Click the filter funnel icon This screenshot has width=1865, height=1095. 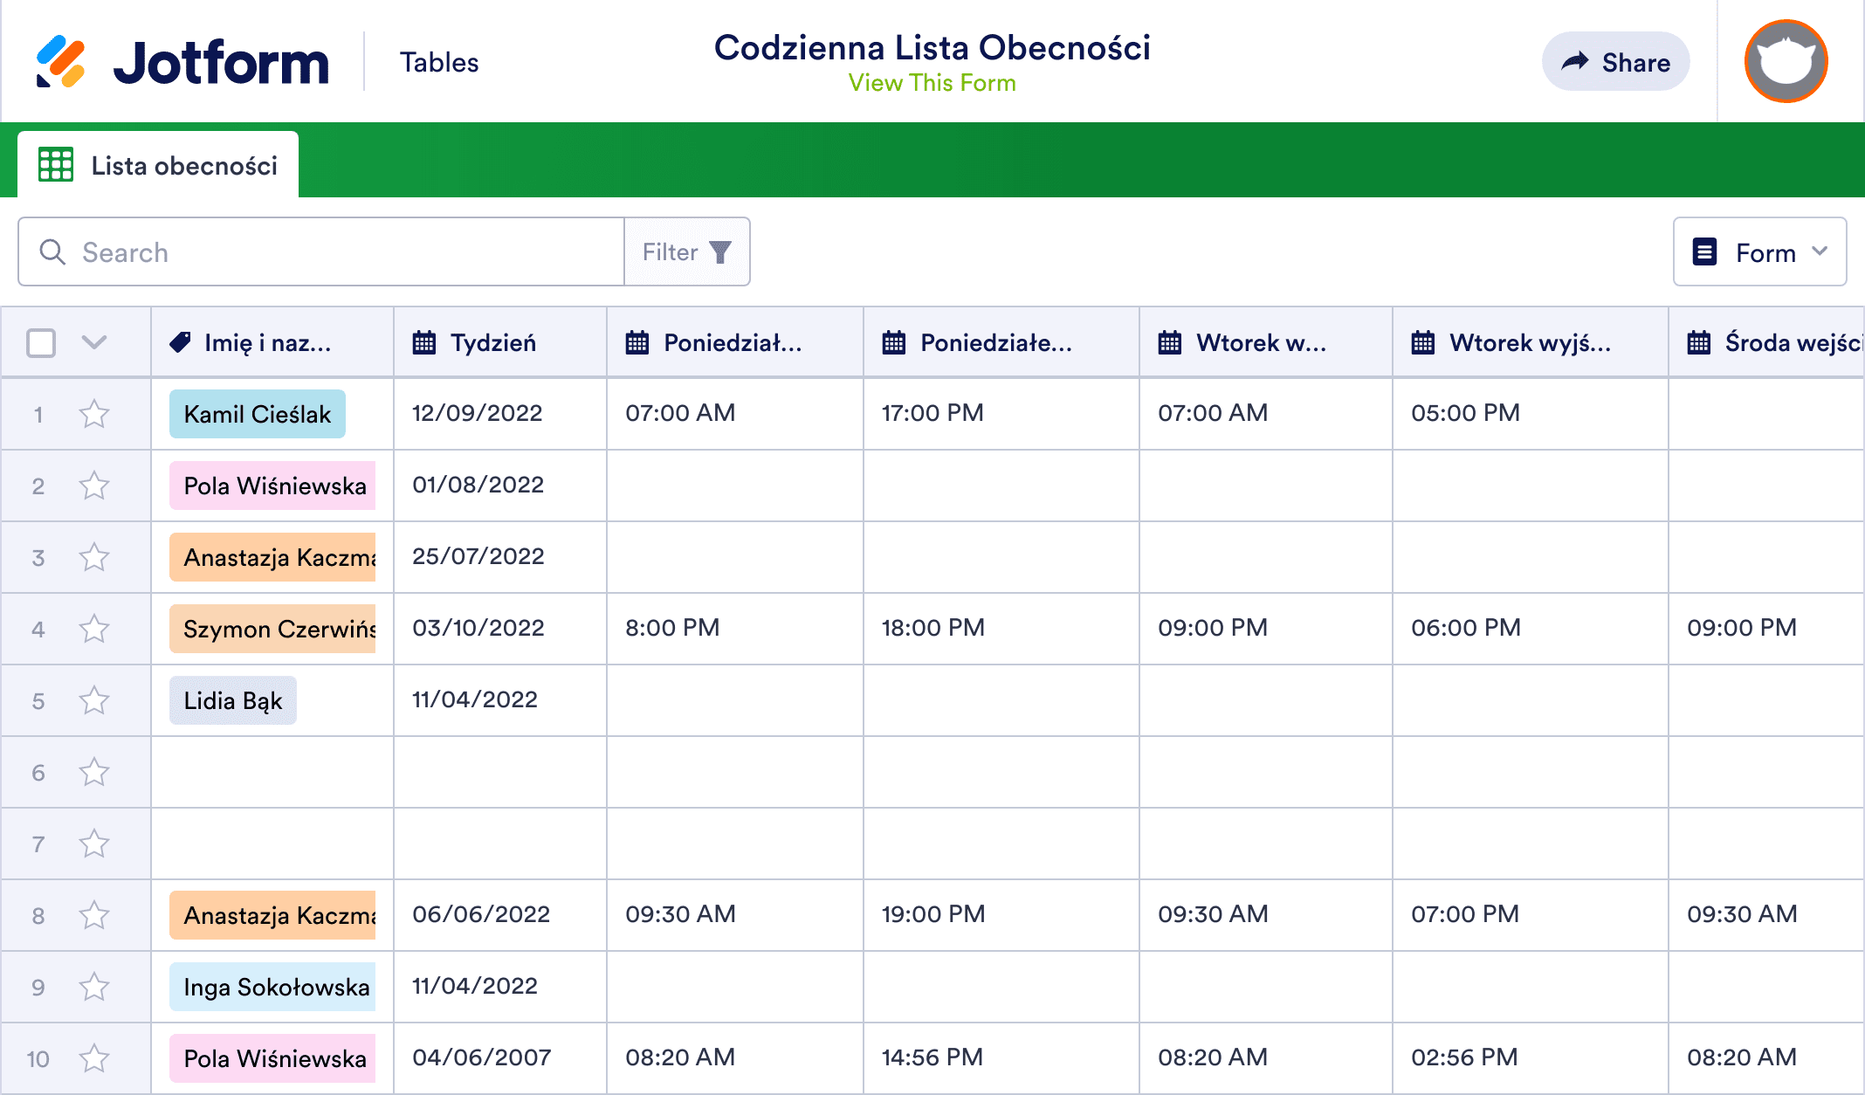click(720, 252)
